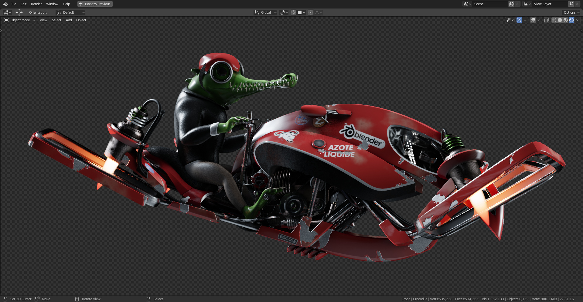Toggle X-Ray mode
The width and height of the screenshot is (583, 302).
click(x=546, y=20)
